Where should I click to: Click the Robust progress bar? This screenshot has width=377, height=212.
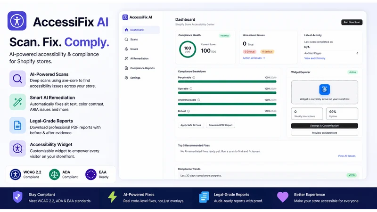pos(227,115)
